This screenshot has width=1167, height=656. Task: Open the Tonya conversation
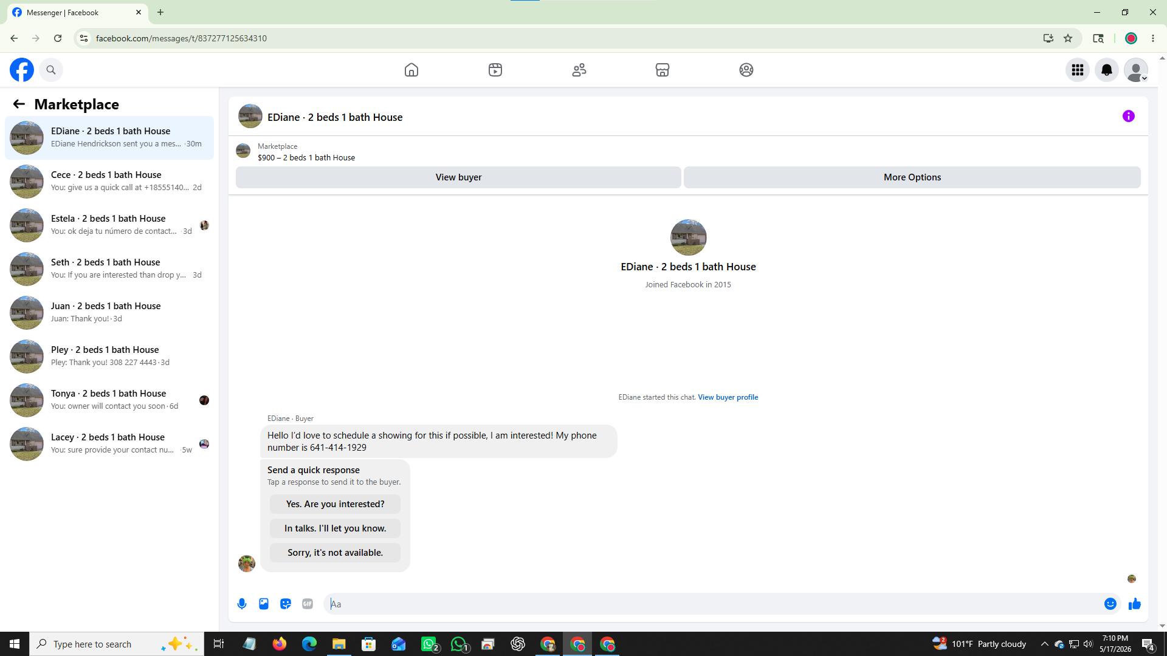pos(109,400)
